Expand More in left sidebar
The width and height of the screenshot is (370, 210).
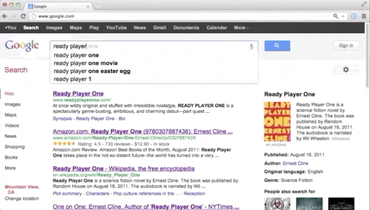pos(10,168)
